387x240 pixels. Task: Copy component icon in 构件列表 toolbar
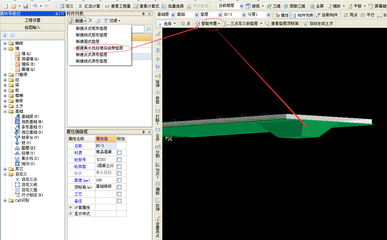pos(98,21)
